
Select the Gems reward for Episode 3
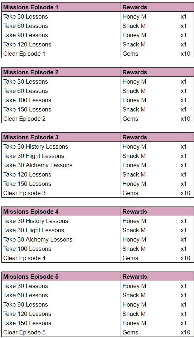point(130,193)
